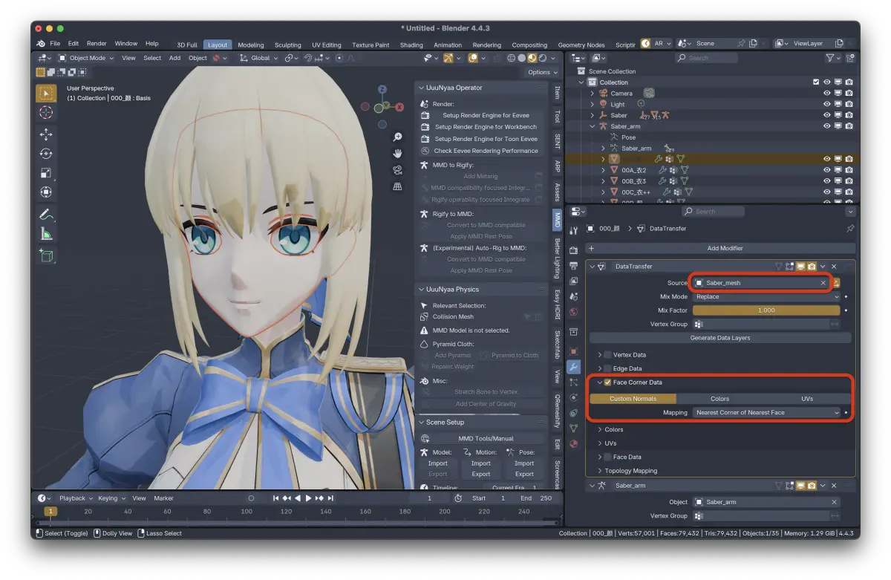Click the Mix Factor slider
This screenshot has width=891, height=580.
tap(766, 310)
